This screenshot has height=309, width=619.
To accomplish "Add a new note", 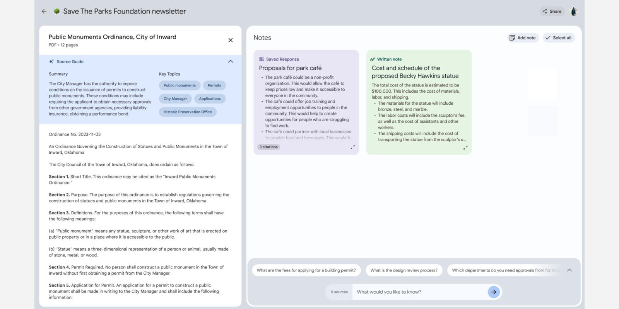I will tap(523, 38).
